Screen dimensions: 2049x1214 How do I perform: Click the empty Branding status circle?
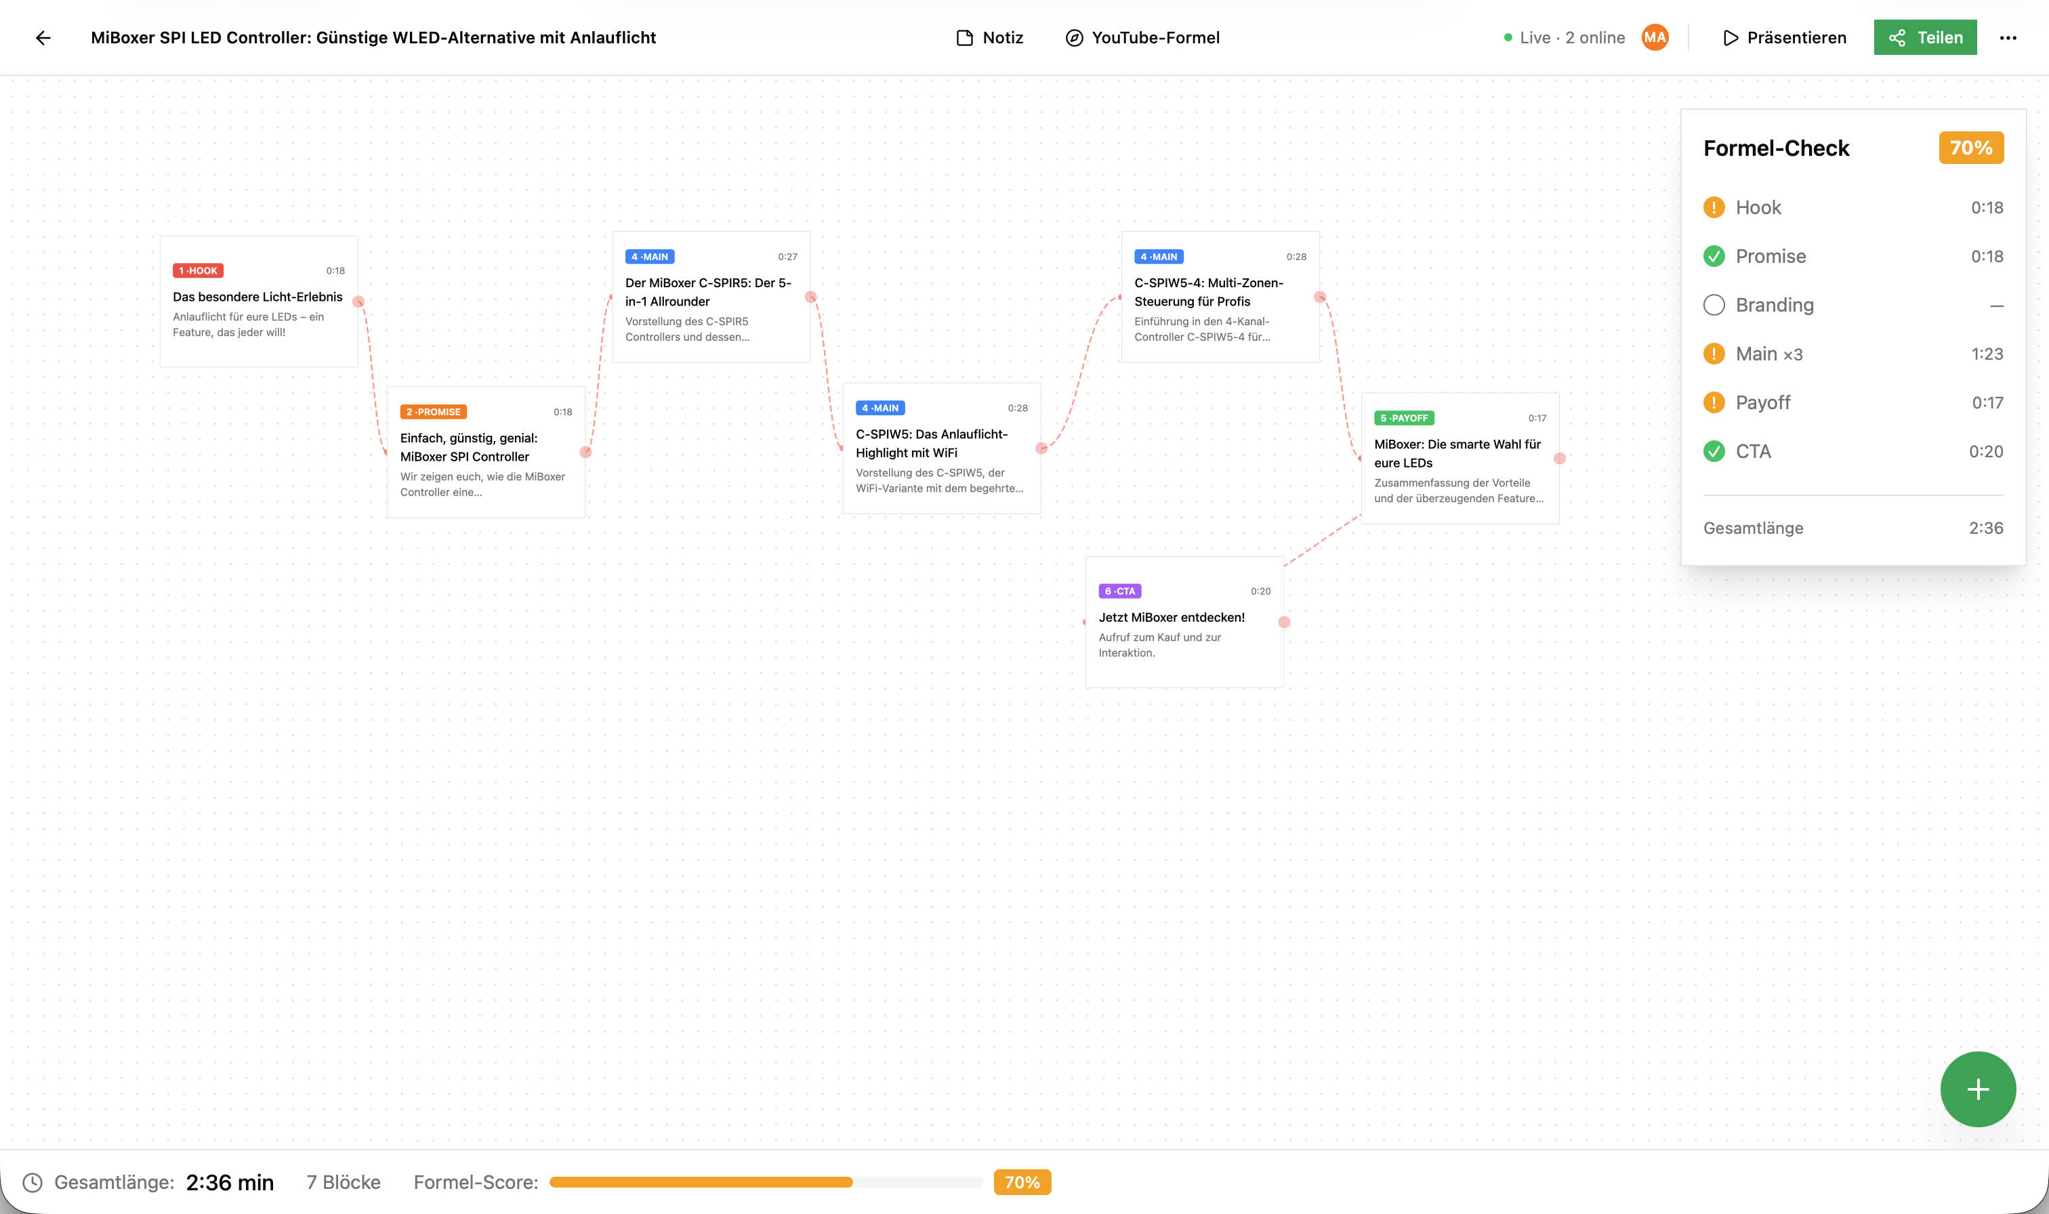pyautogui.click(x=1714, y=305)
